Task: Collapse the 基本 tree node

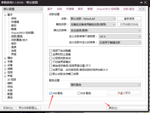Action: coord(5,15)
